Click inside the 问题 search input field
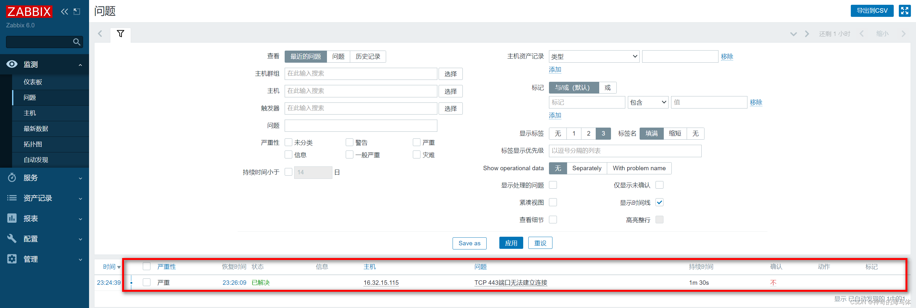This screenshot has height=308, width=916. click(361, 126)
